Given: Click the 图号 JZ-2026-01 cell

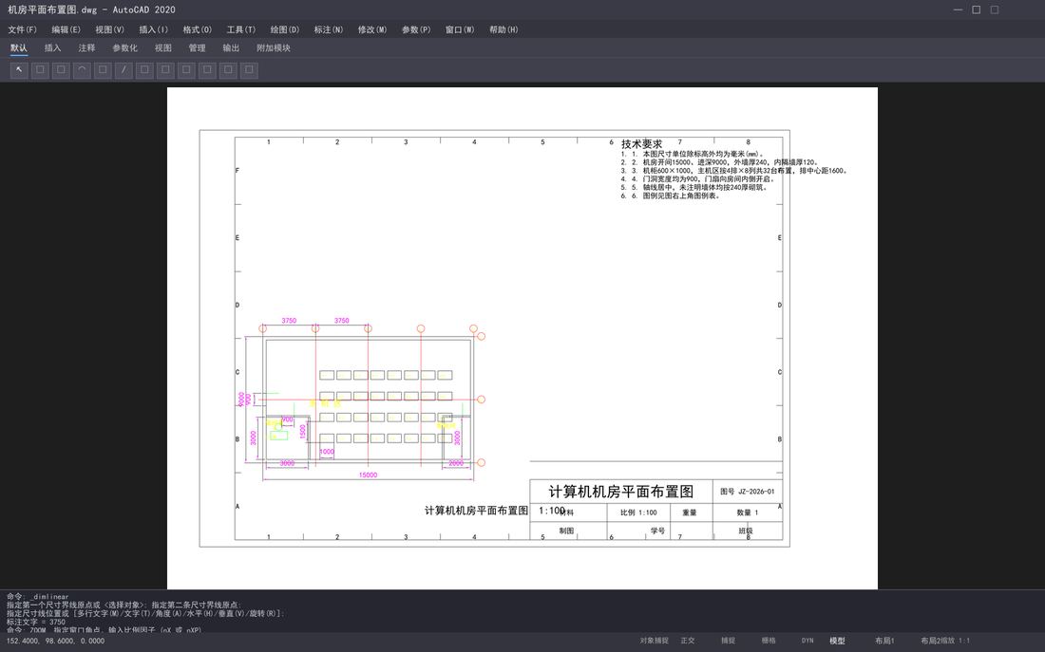Looking at the screenshot, I should click(747, 492).
